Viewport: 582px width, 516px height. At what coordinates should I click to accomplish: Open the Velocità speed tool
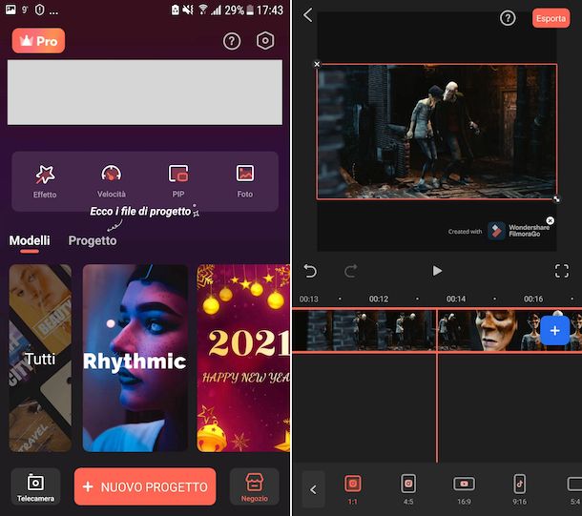(112, 181)
